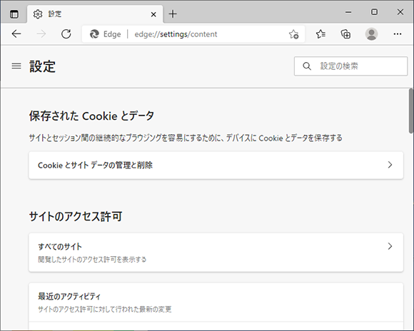This screenshot has width=414, height=331.
Task: Open the vertical tabs pane icon
Action: coord(14,14)
